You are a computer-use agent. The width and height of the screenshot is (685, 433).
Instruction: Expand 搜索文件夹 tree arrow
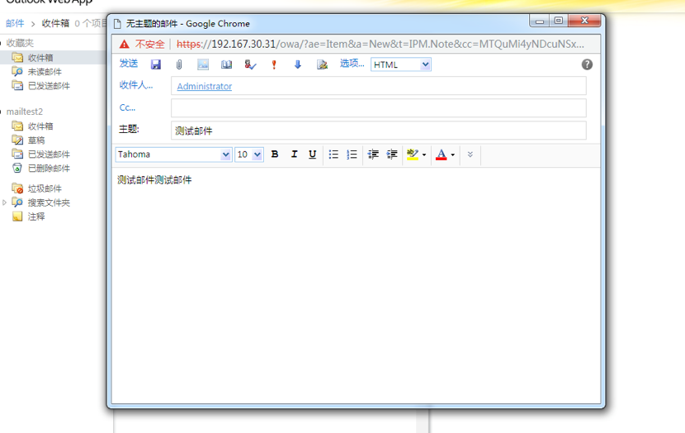point(4,202)
